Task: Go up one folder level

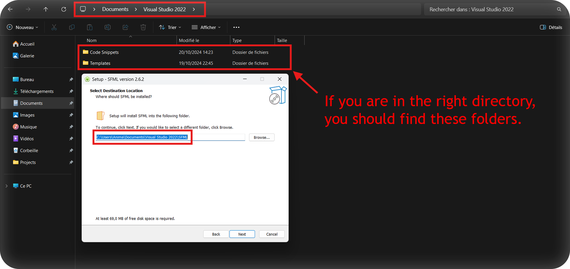Action: coord(46,9)
